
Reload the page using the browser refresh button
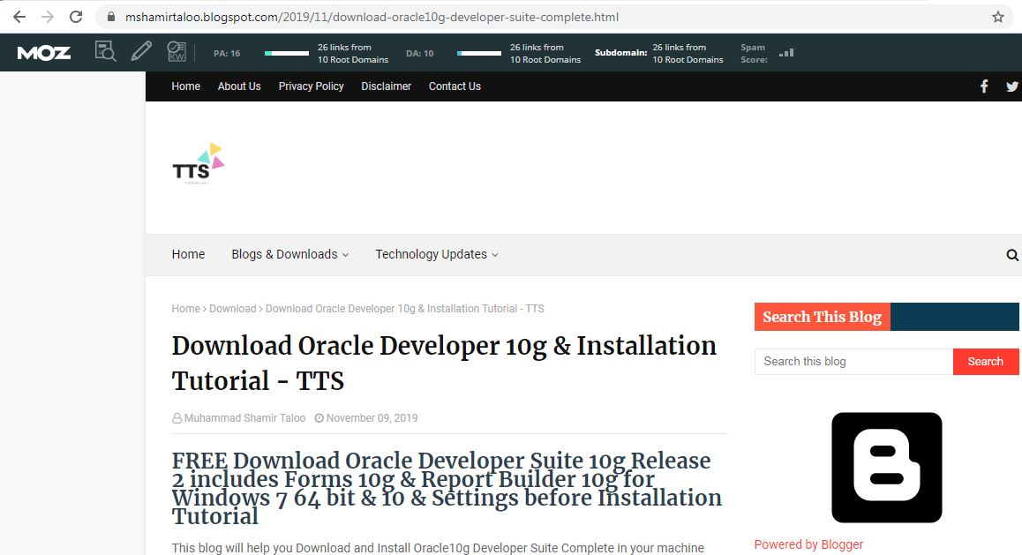[76, 17]
